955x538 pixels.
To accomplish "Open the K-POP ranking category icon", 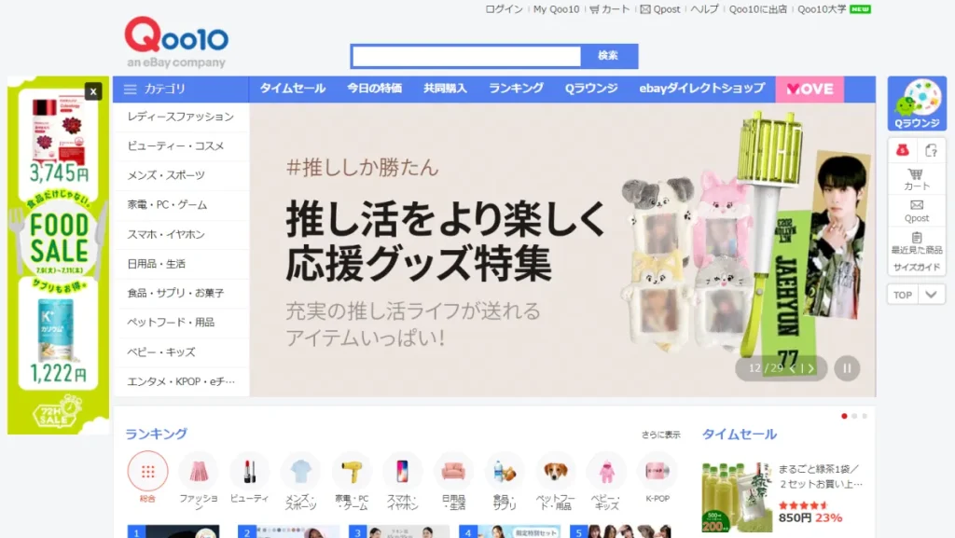I will pos(656,472).
